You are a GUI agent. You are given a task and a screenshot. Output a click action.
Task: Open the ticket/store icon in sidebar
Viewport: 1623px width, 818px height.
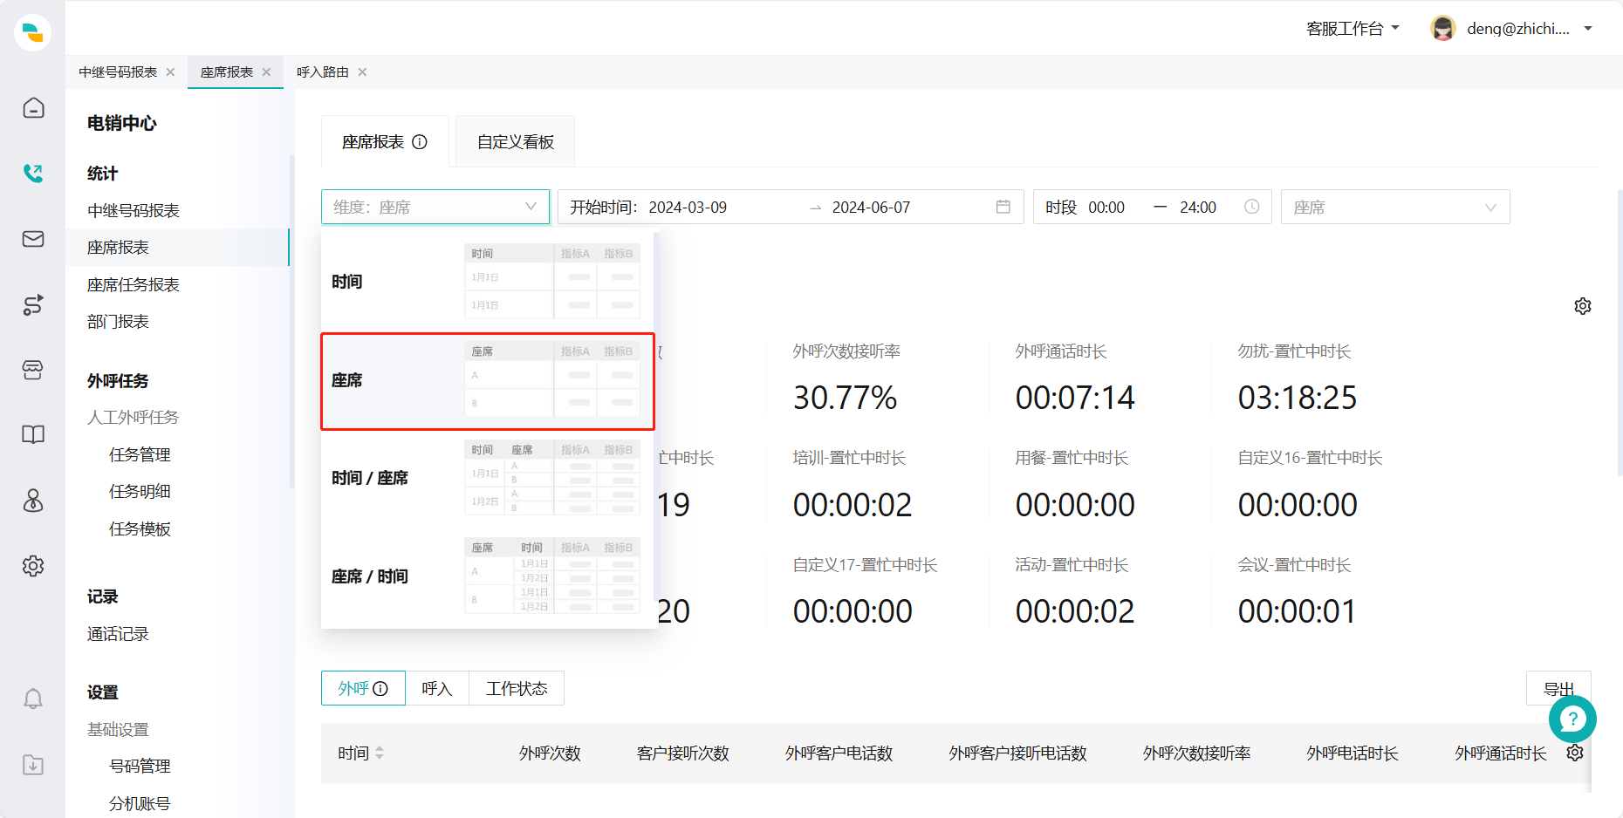(x=33, y=370)
